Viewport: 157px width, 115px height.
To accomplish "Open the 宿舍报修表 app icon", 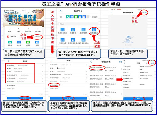I will [94, 29].
